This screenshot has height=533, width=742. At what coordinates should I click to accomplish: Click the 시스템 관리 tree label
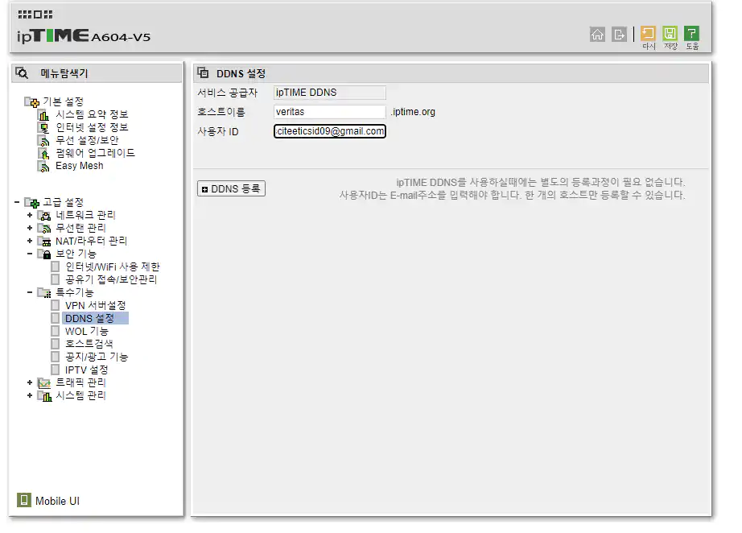tap(80, 395)
